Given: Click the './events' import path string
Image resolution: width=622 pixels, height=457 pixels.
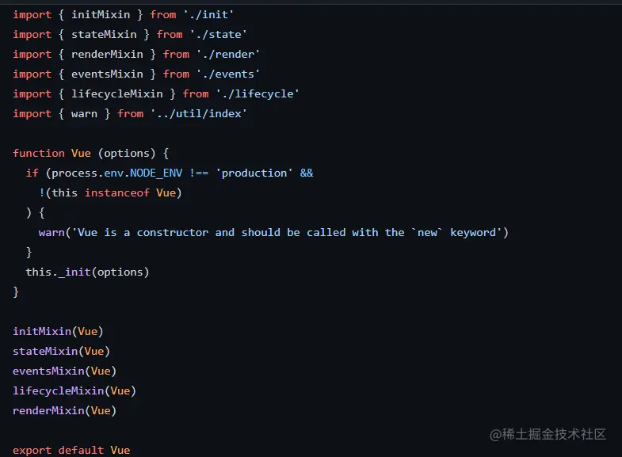Looking at the screenshot, I should (x=228, y=74).
